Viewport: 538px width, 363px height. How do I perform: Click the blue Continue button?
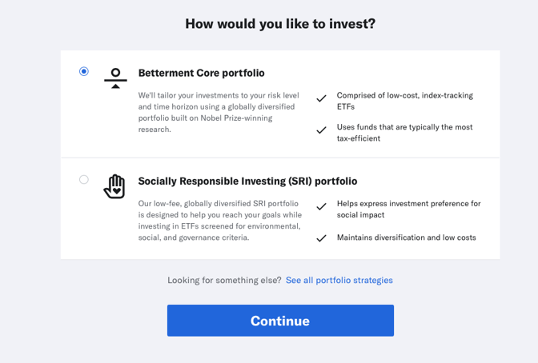point(280,321)
